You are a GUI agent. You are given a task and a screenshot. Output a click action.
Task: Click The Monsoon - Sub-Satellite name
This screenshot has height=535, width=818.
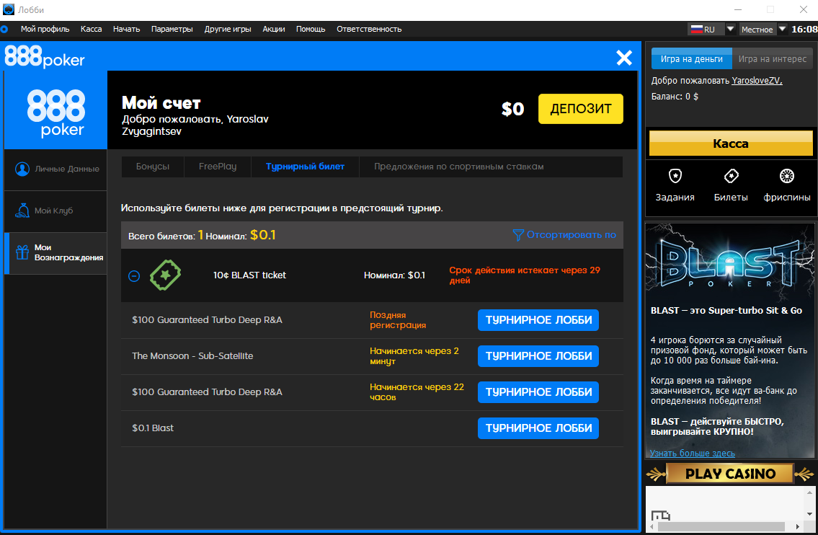point(192,356)
